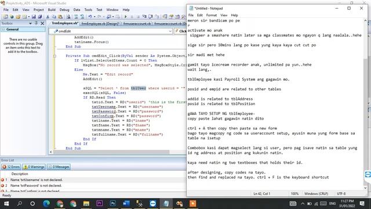Image resolution: width=371 pixels, height=209 pixels.
Task: Click 'Windows (CRLF)' in Notepad status bar
Action: 316,193
